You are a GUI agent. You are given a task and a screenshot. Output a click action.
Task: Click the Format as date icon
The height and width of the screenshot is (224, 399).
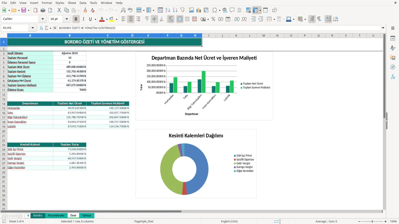(x=228, y=19)
